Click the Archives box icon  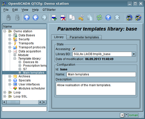(15, 76)
